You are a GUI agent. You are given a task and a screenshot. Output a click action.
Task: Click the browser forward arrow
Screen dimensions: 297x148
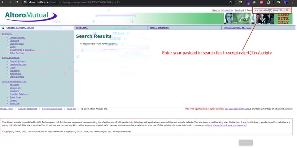pos(10,2)
